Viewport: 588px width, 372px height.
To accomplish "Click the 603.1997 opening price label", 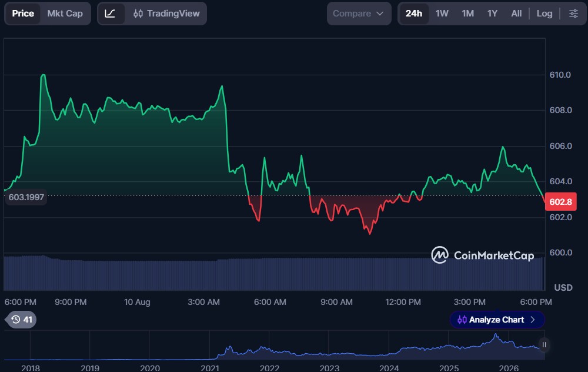I will [26, 197].
